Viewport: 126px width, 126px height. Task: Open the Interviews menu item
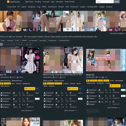[59, 2]
